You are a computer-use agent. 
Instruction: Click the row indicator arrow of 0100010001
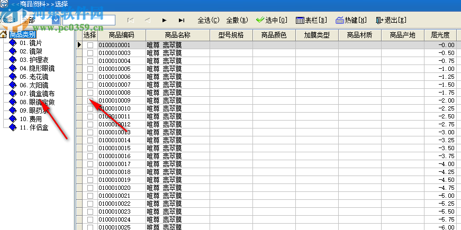[x=79, y=45]
